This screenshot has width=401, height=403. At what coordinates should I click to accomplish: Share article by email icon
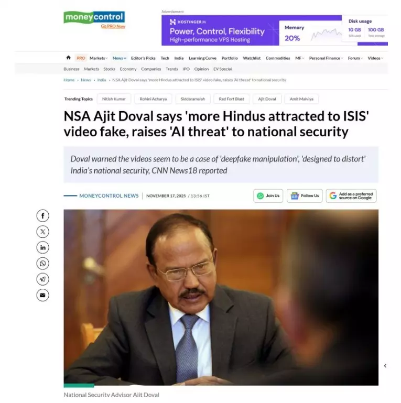[42, 295]
